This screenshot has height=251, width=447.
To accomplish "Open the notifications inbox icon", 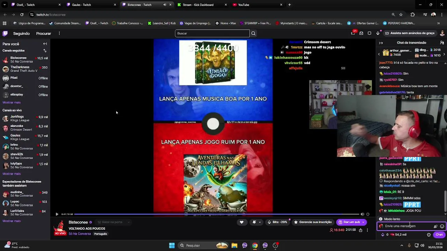I will pos(361,33).
